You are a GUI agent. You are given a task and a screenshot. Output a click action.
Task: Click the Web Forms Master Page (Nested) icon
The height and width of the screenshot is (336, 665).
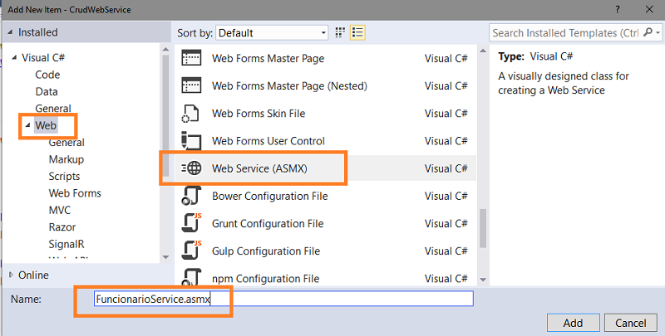(x=191, y=85)
